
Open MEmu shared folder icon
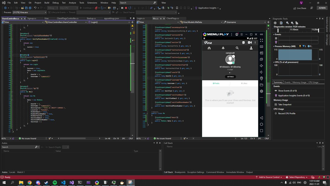pyautogui.click(x=261, y=85)
